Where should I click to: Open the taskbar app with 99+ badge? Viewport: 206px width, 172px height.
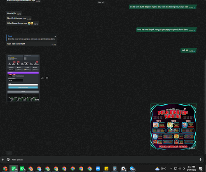click(132, 169)
